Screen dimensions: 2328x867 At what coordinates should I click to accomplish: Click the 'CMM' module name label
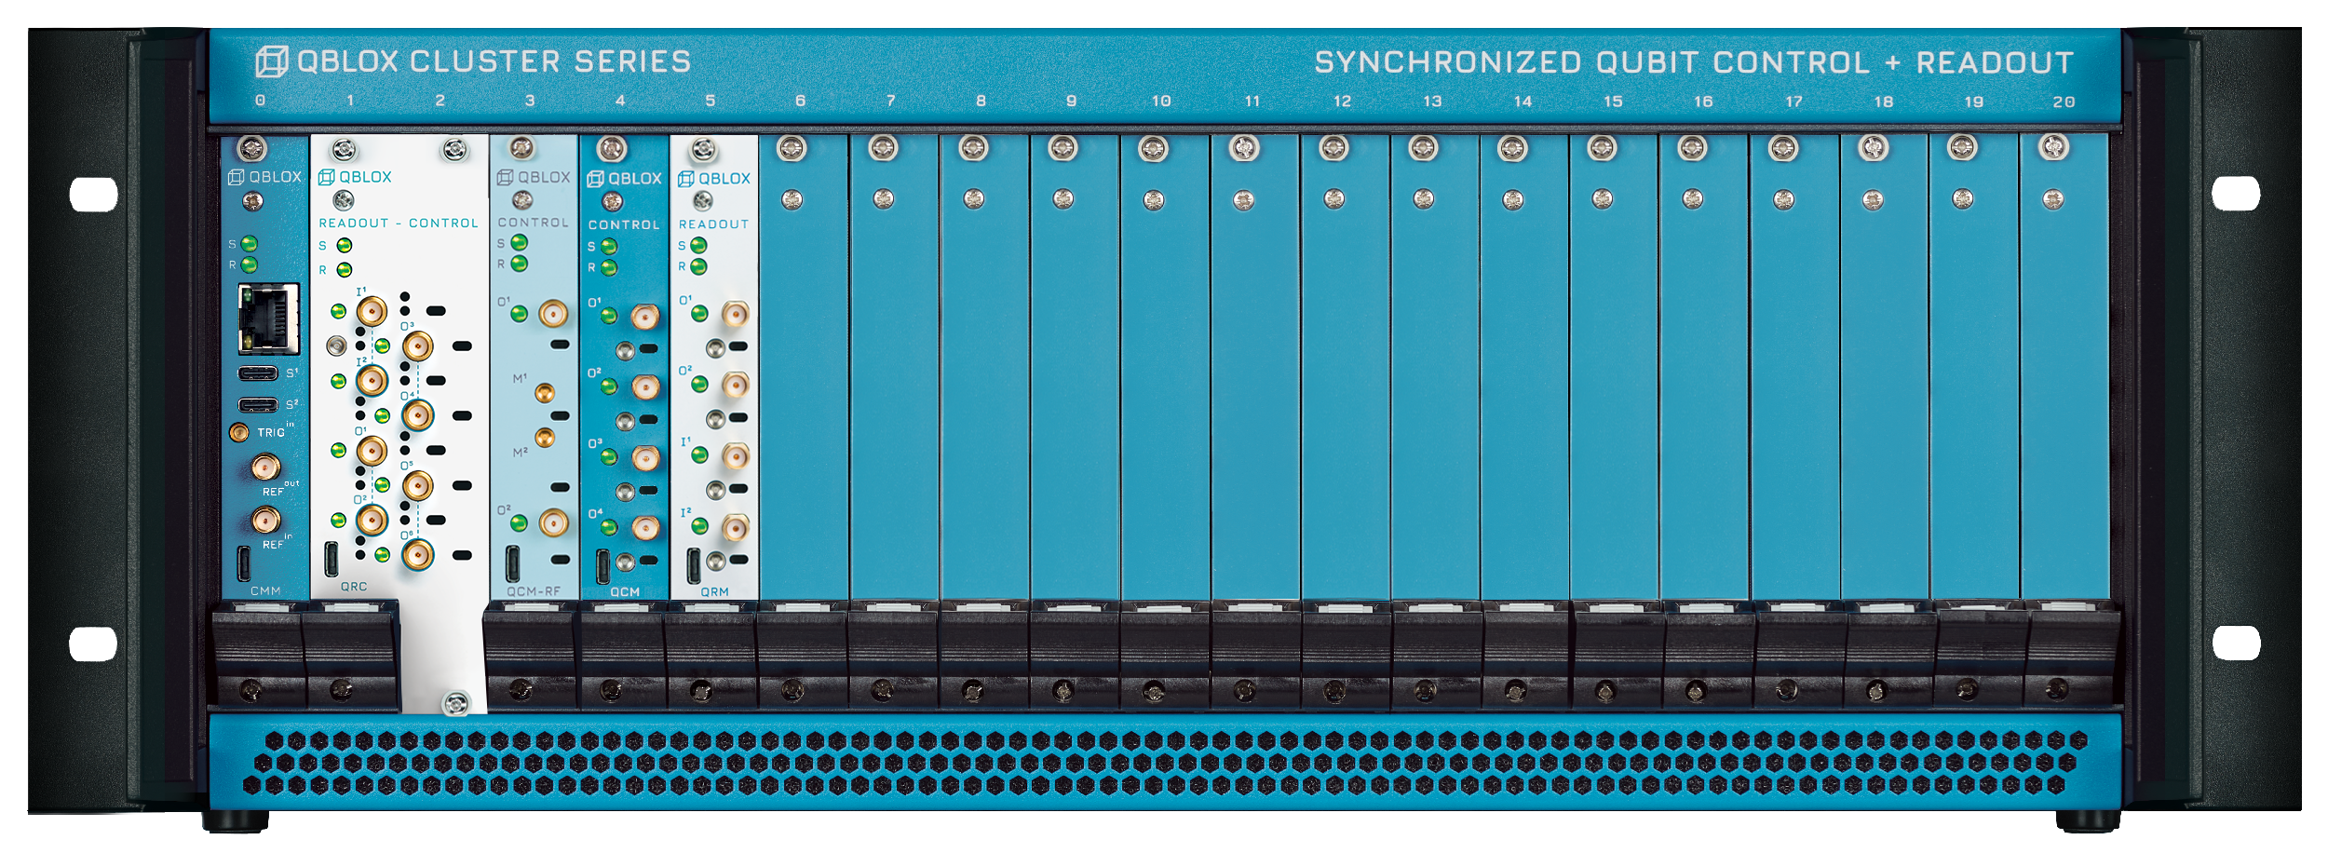coord(265,591)
